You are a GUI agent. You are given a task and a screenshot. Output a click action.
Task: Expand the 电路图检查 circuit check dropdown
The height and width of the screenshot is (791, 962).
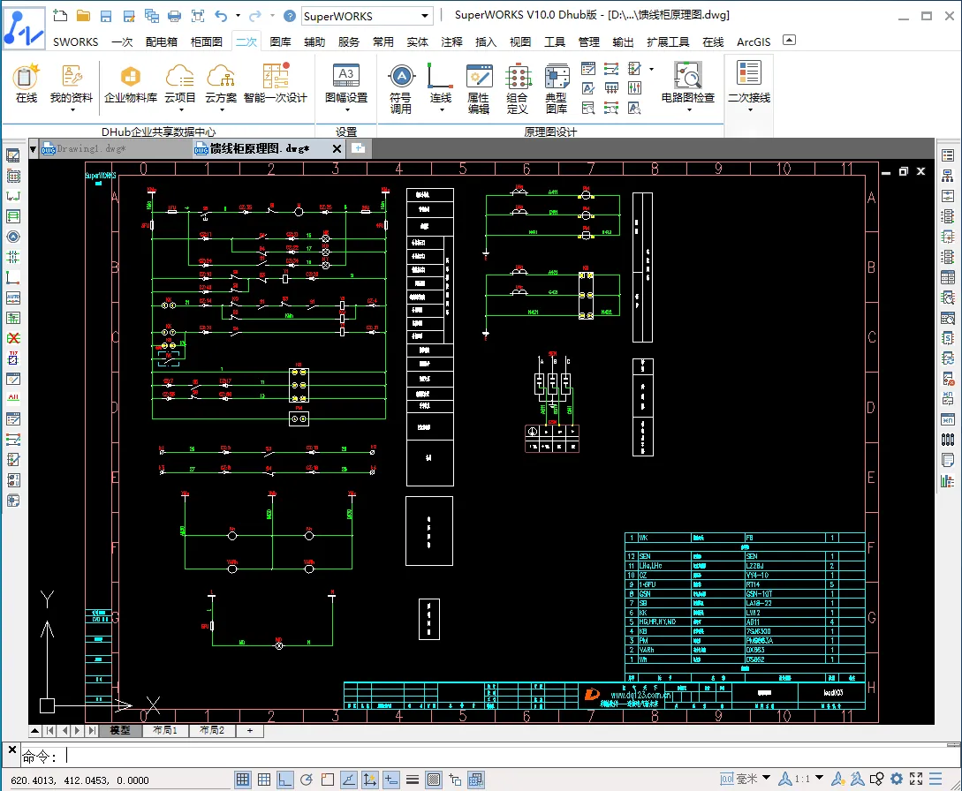[x=688, y=110]
